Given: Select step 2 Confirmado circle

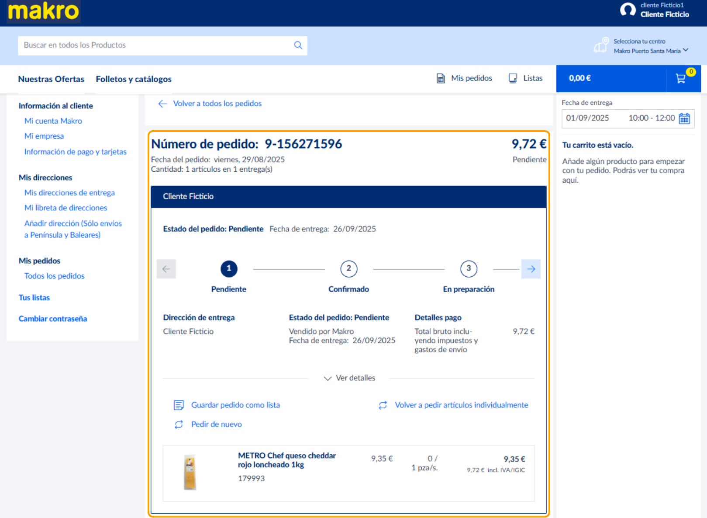Looking at the screenshot, I should pos(349,269).
